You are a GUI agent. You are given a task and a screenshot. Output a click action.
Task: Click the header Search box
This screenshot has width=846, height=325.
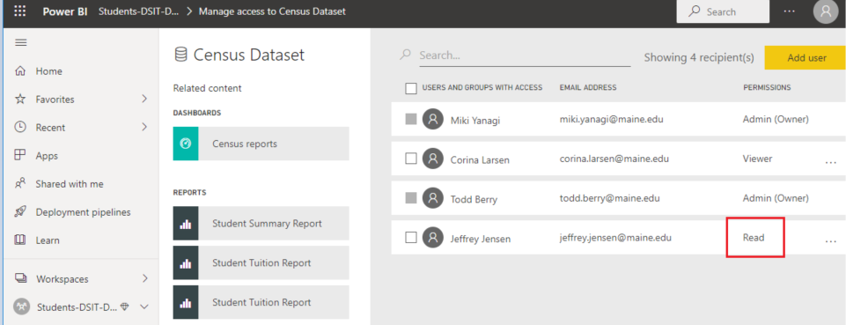coord(723,11)
